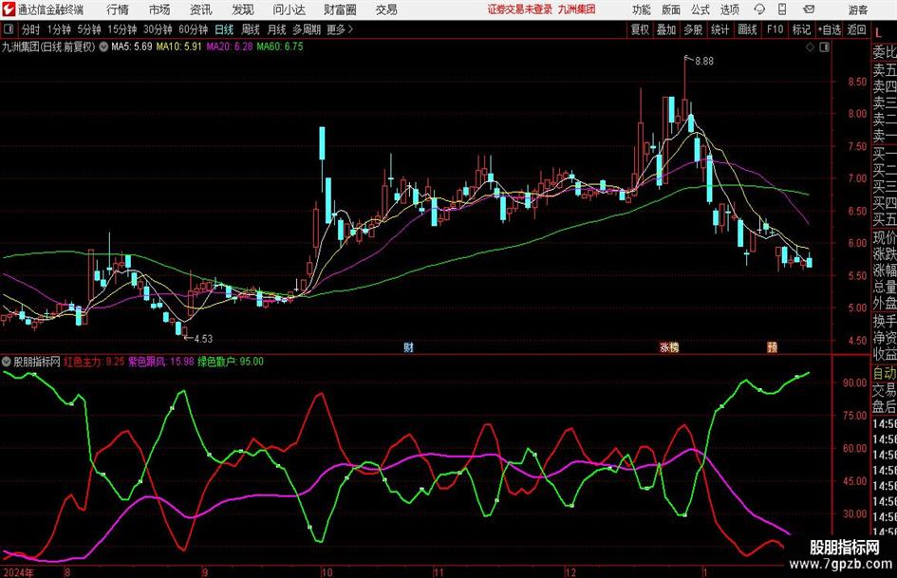The height and width of the screenshot is (578, 897).
Task: Open the 发现 menu
Action: coord(243,9)
